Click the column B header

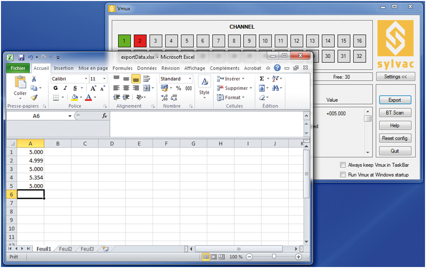[x=57, y=143]
